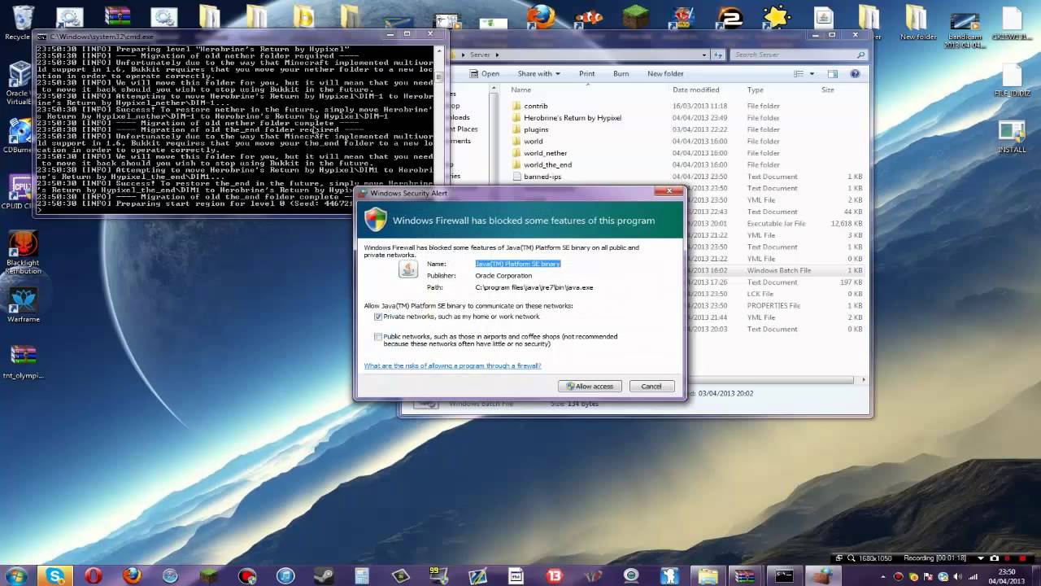The width and height of the screenshot is (1041, 586).
Task: Open the Share with dropdown in Explorer
Action: 539,73
